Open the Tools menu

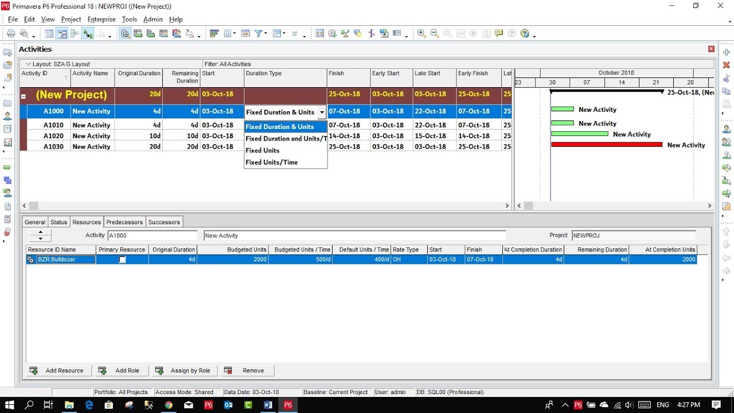pyautogui.click(x=130, y=20)
